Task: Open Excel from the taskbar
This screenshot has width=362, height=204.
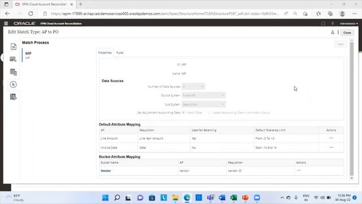Action: 234,198
